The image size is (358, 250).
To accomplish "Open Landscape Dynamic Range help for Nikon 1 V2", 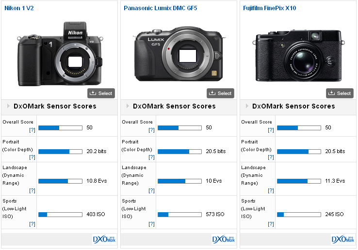I will (x=32, y=191).
